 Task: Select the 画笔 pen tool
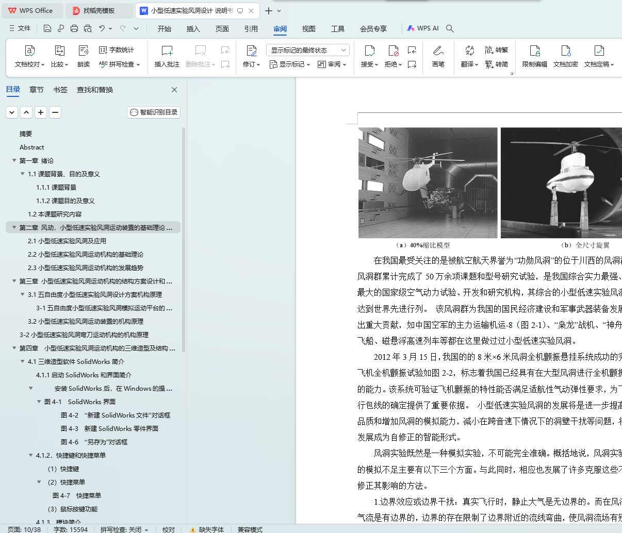pyautogui.click(x=438, y=51)
